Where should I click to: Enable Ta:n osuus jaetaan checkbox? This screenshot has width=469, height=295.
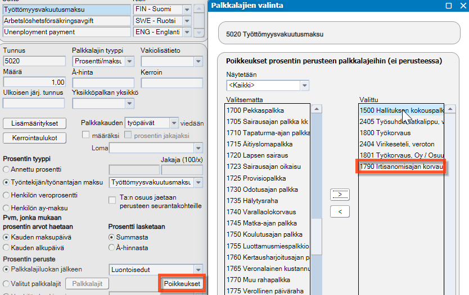coord(112,200)
